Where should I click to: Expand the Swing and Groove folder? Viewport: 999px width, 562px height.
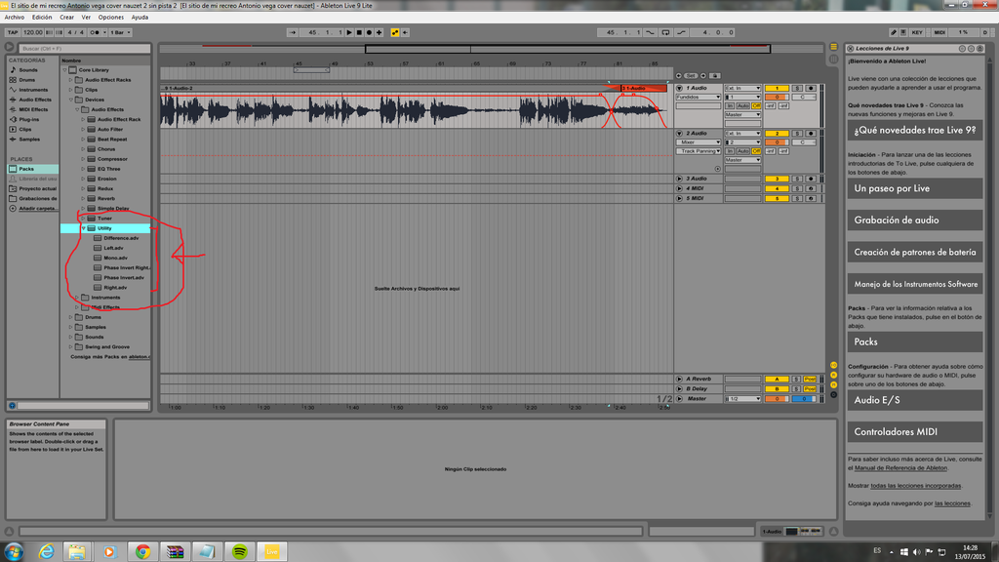pyautogui.click(x=70, y=346)
